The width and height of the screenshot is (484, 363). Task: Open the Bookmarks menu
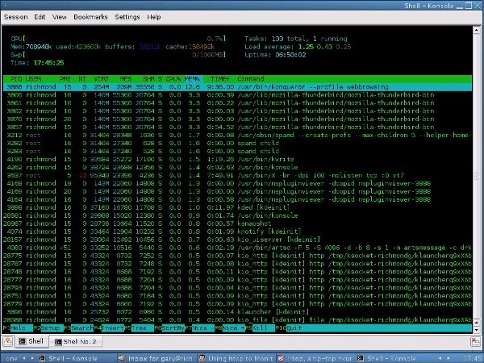coord(90,16)
